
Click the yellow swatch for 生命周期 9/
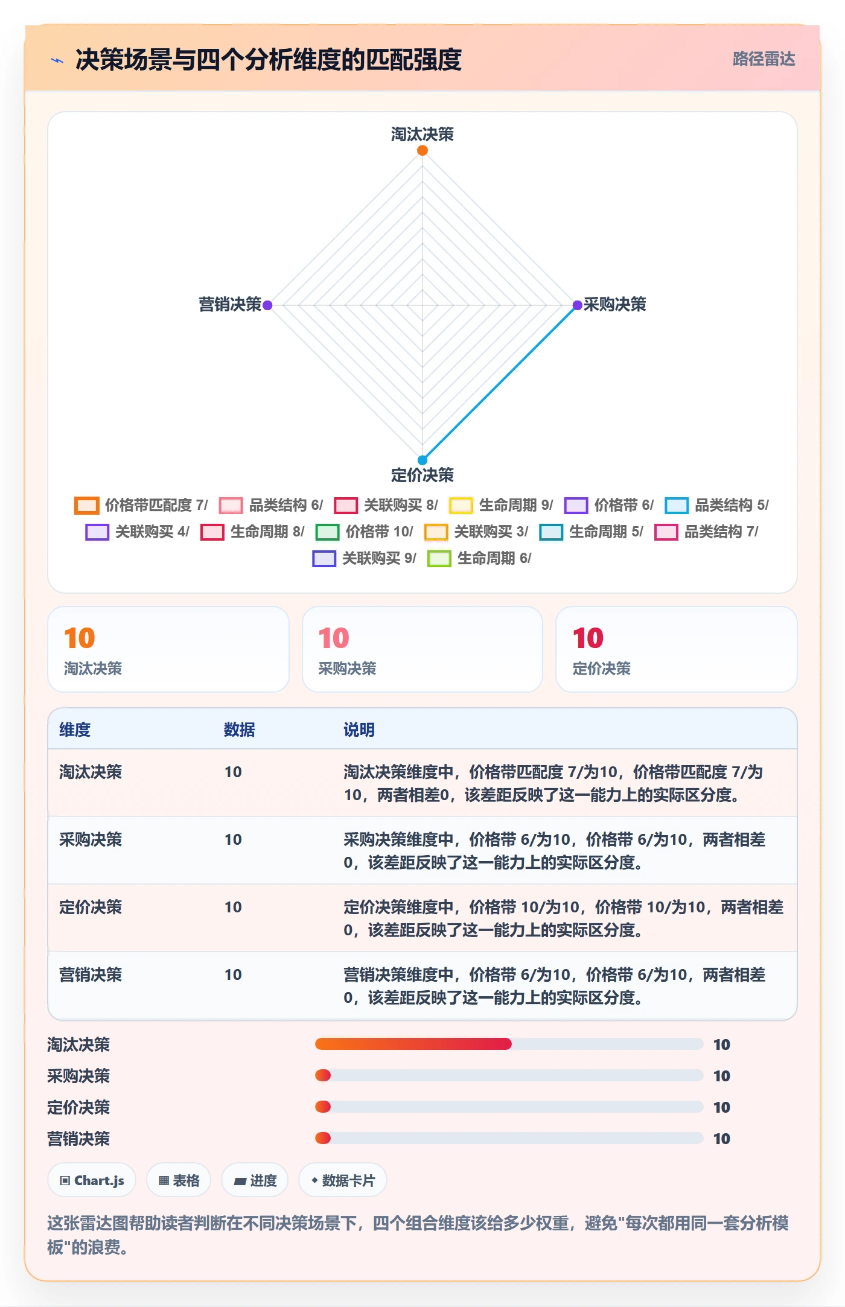click(461, 505)
